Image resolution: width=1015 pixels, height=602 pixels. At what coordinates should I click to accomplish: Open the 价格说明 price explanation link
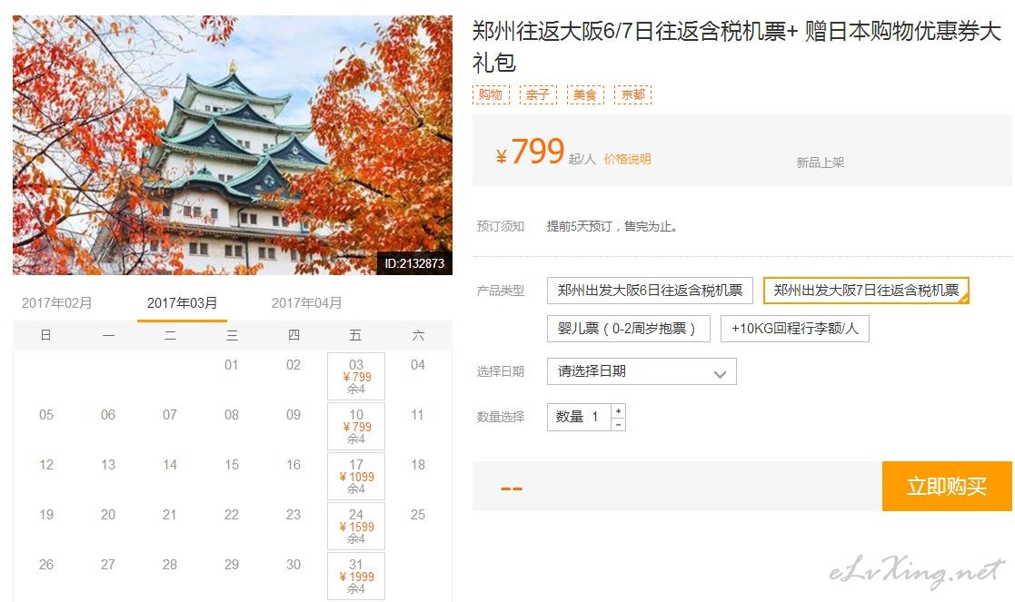(x=627, y=159)
